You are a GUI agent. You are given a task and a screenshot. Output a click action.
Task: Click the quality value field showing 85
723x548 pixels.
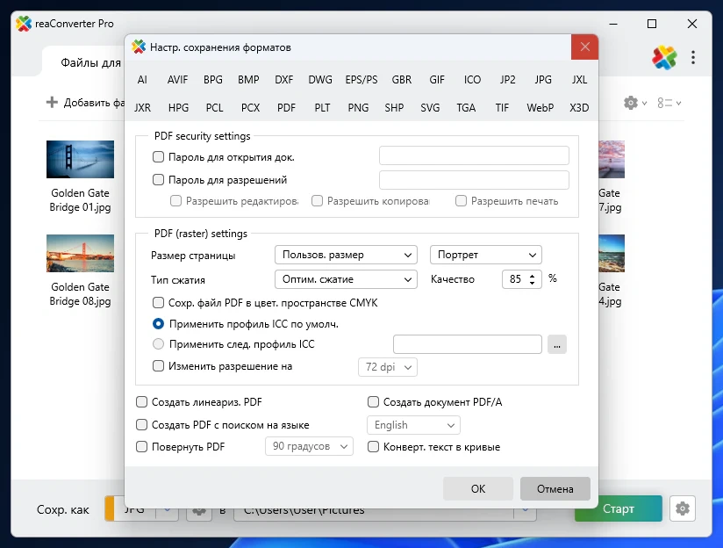tap(515, 279)
